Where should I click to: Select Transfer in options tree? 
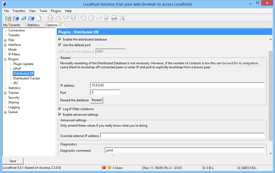point(14,35)
